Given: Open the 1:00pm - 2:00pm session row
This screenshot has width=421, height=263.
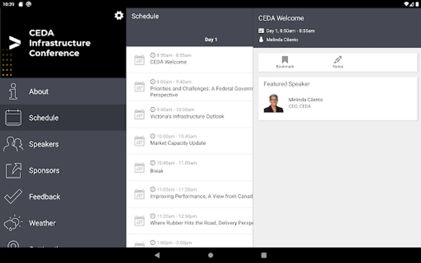Looking at the screenshot, I should (x=189, y=241).
